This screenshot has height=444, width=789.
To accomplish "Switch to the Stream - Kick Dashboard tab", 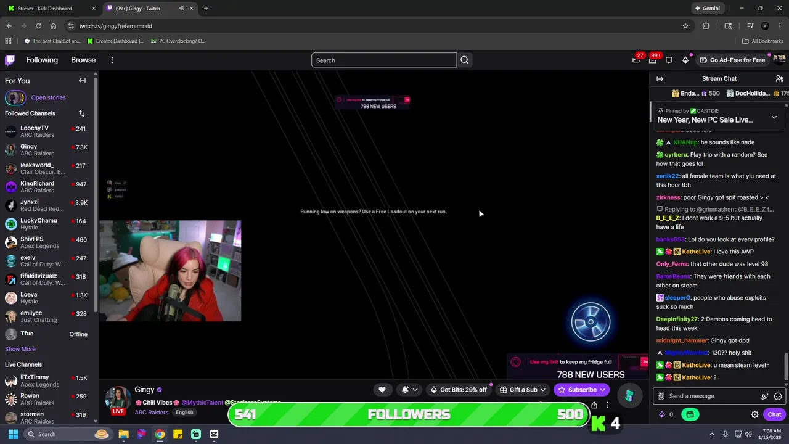I will pyautogui.click(x=52, y=9).
